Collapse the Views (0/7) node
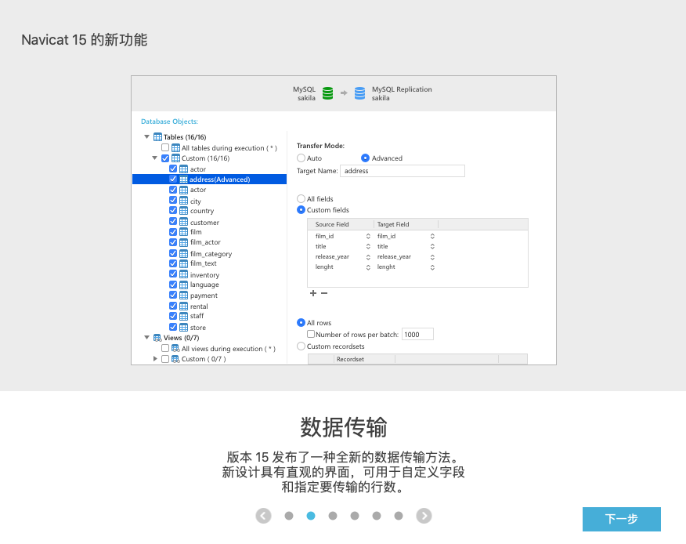Screen dimensions: 686x544 pyautogui.click(x=147, y=337)
